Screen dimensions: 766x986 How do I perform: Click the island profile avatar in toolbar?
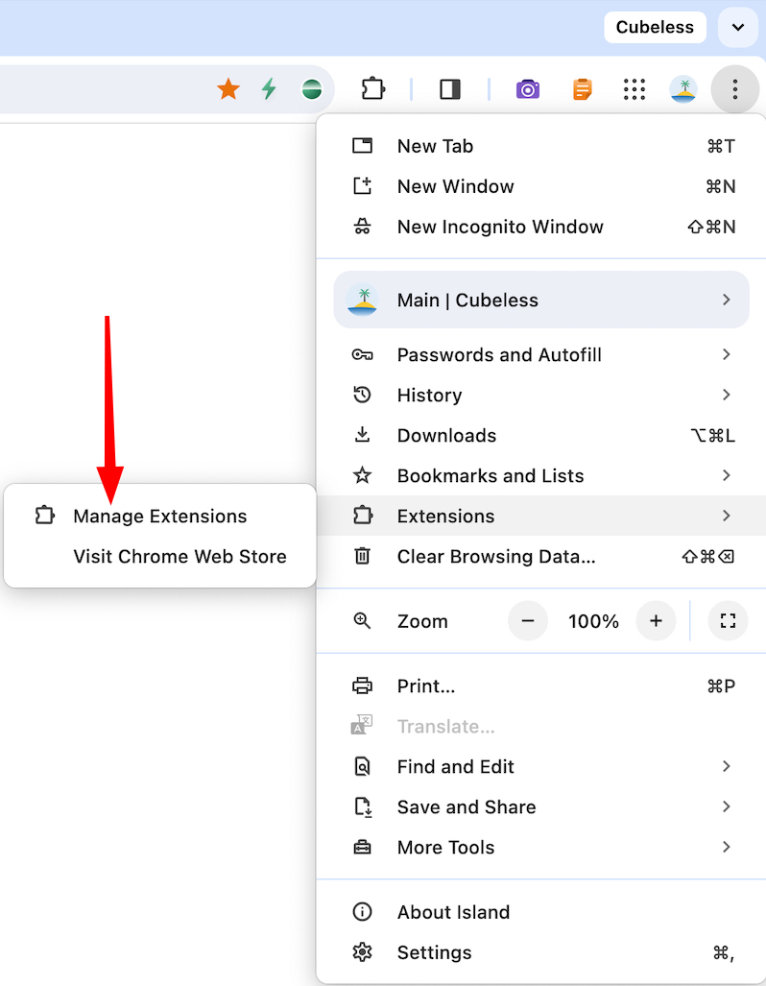(x=683, y=89)
